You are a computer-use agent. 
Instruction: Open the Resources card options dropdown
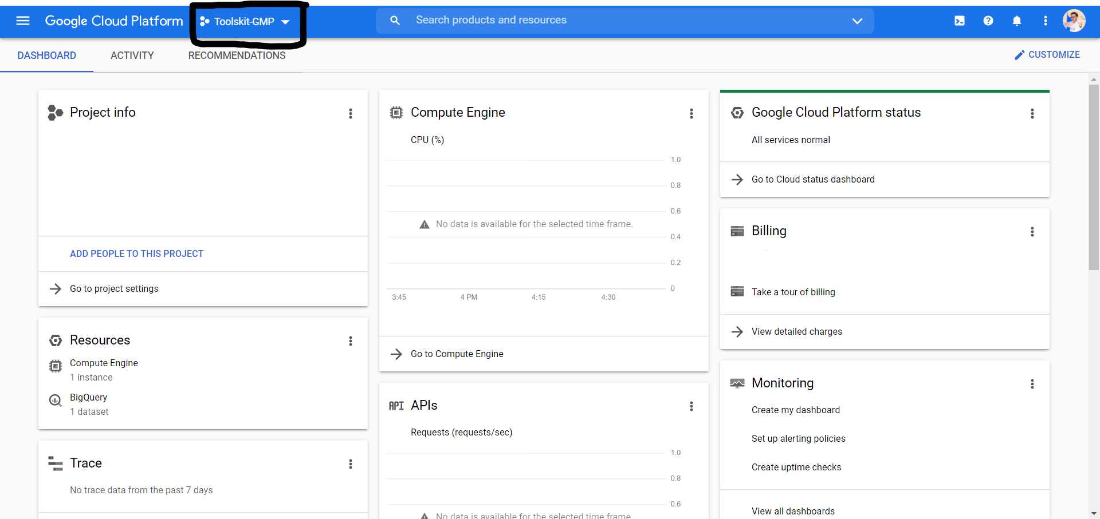351,341
